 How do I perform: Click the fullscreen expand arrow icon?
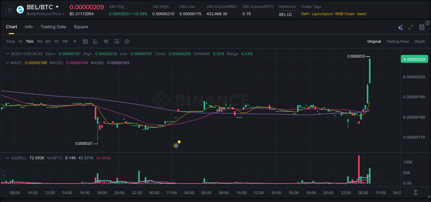point(411,27)
